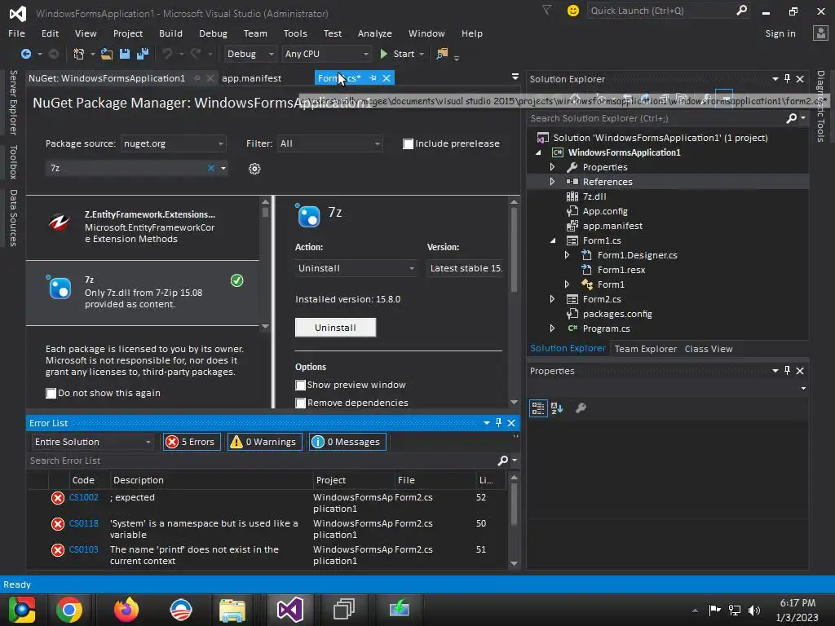The width and height of the screenshot is (835, 626).
Task: Click the feedback smiley face icon
Action: pyautogui.click(x=573, y=11)
